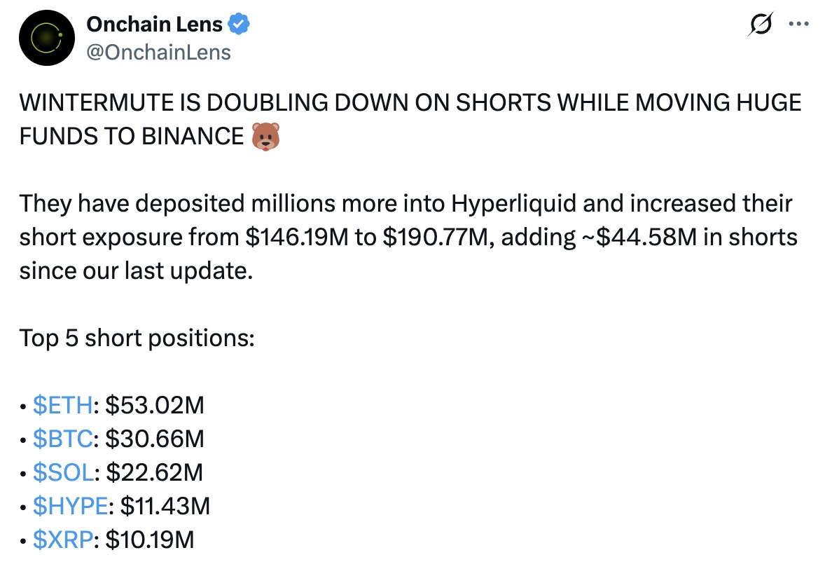Screen dimensions: 832x569
Task: Open the $XRP cashtag link
Action: pyautogui.click(x=63, y=540)
